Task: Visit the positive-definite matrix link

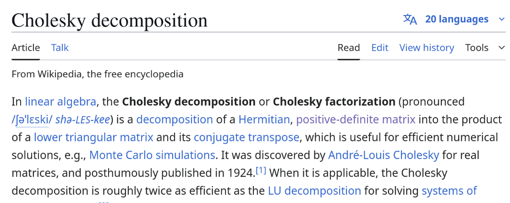Action: 356,120
